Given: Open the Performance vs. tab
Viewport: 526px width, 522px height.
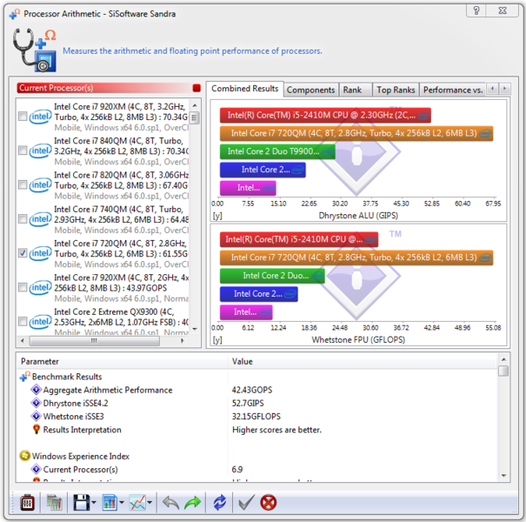Looking at the screenshot, I should 453,90.
